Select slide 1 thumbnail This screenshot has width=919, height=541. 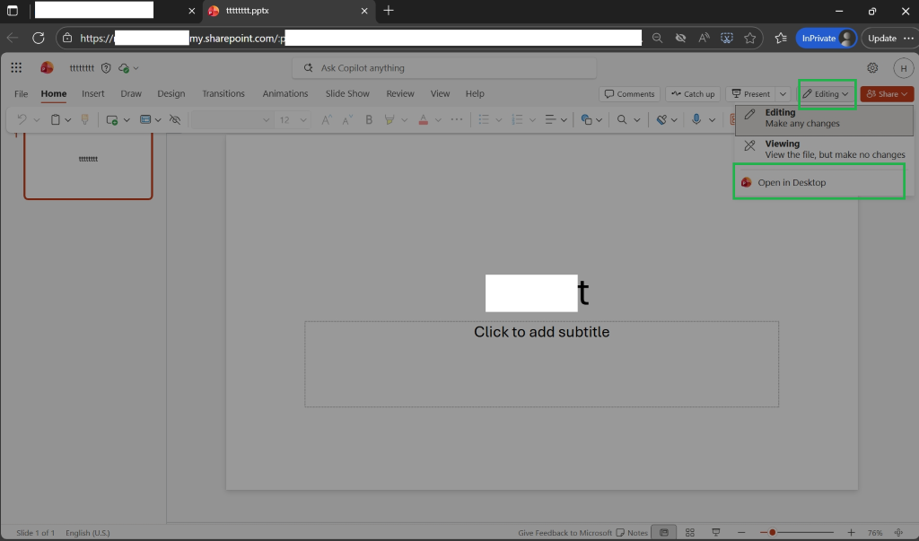tap(88, 166)
